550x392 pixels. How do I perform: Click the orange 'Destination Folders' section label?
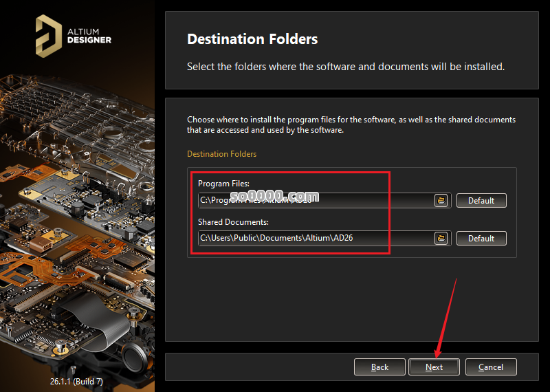[x=221, y=154]
